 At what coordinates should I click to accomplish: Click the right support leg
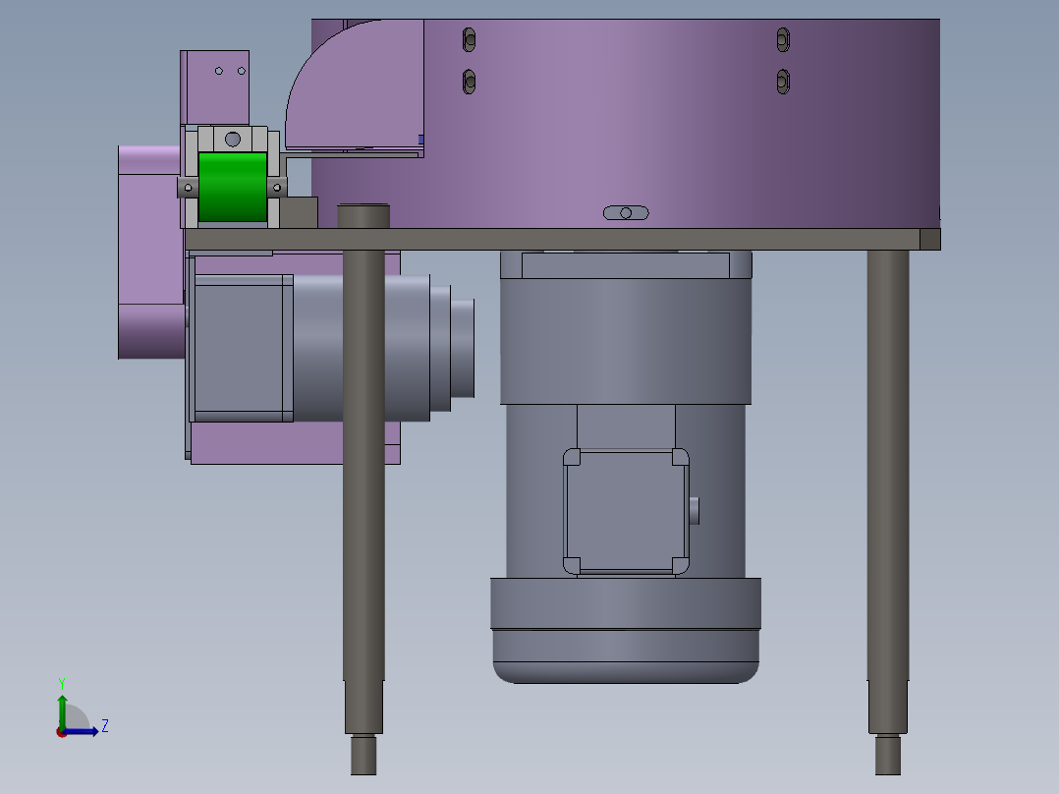pyautogui.click(x=887, y=466)
